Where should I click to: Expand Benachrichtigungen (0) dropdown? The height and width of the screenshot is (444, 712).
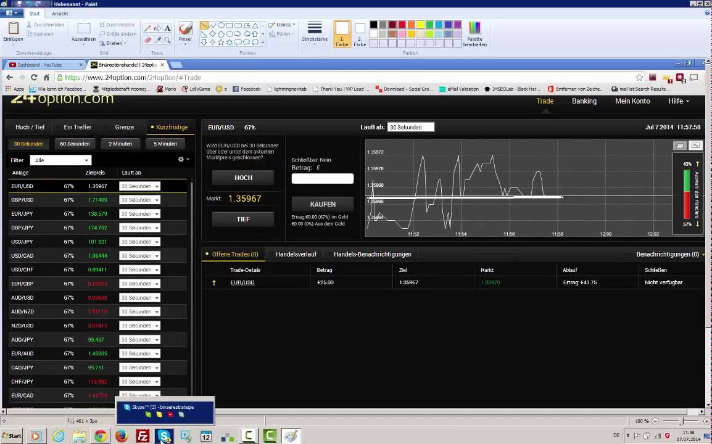pyautogui.click(x=670, y=254)
